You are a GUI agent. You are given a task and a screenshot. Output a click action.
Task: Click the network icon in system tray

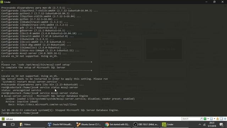tap(204, 124)
